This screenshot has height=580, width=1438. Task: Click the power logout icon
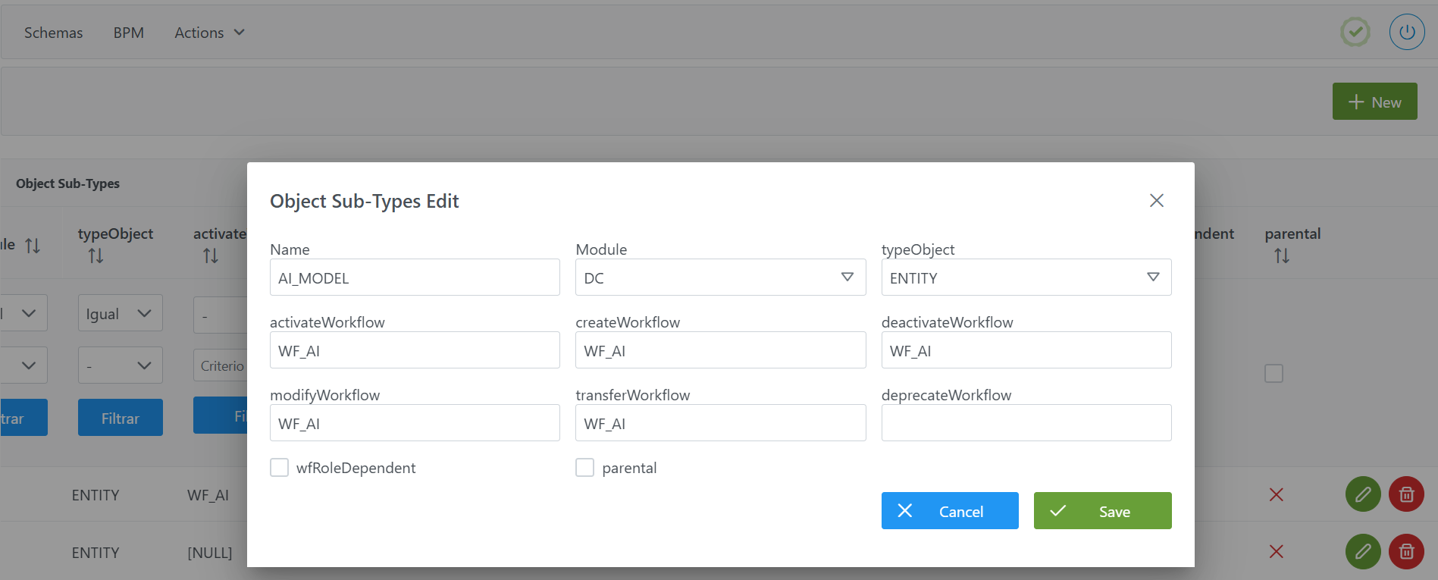(x=1406, y=33)
